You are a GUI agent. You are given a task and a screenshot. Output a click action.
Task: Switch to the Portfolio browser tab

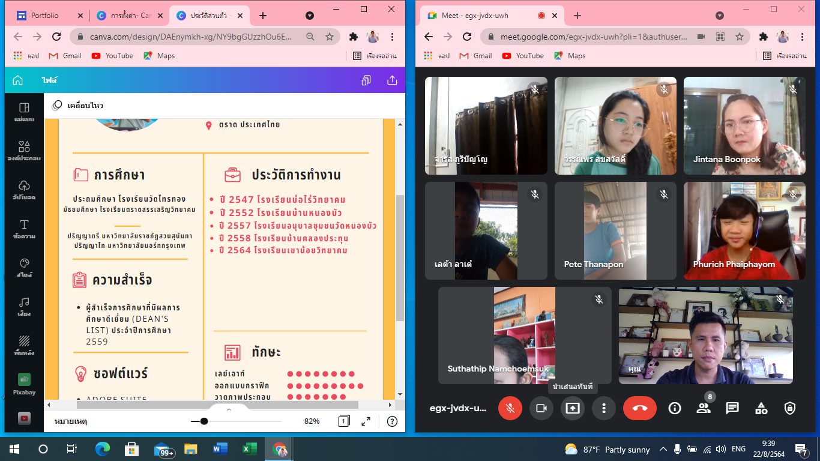45,16
